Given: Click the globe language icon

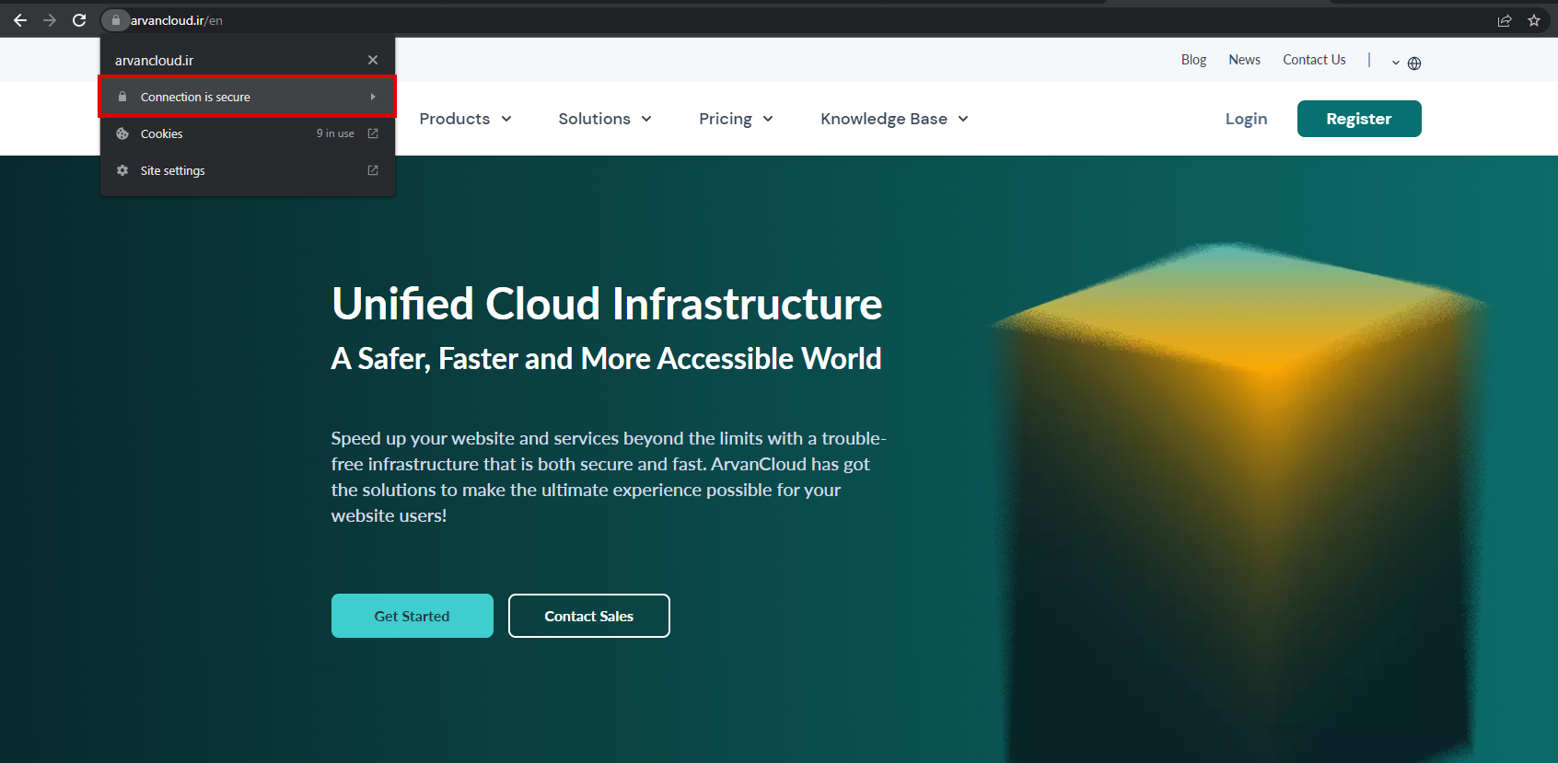Looking at the screenshot, I should 1414,64.
